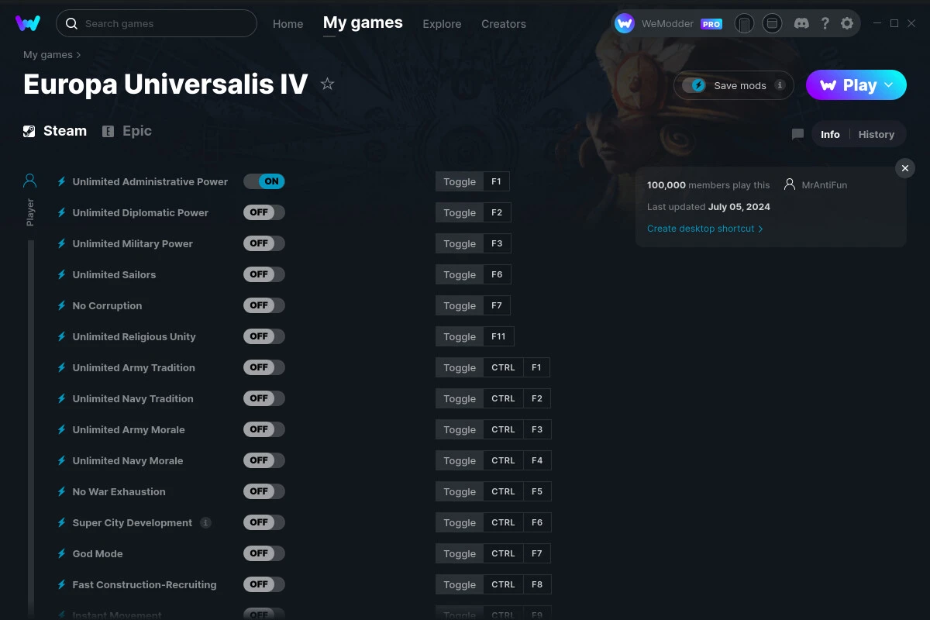Click the info icon beside Super City Development
930x620 pixels.
pos(205,522)
